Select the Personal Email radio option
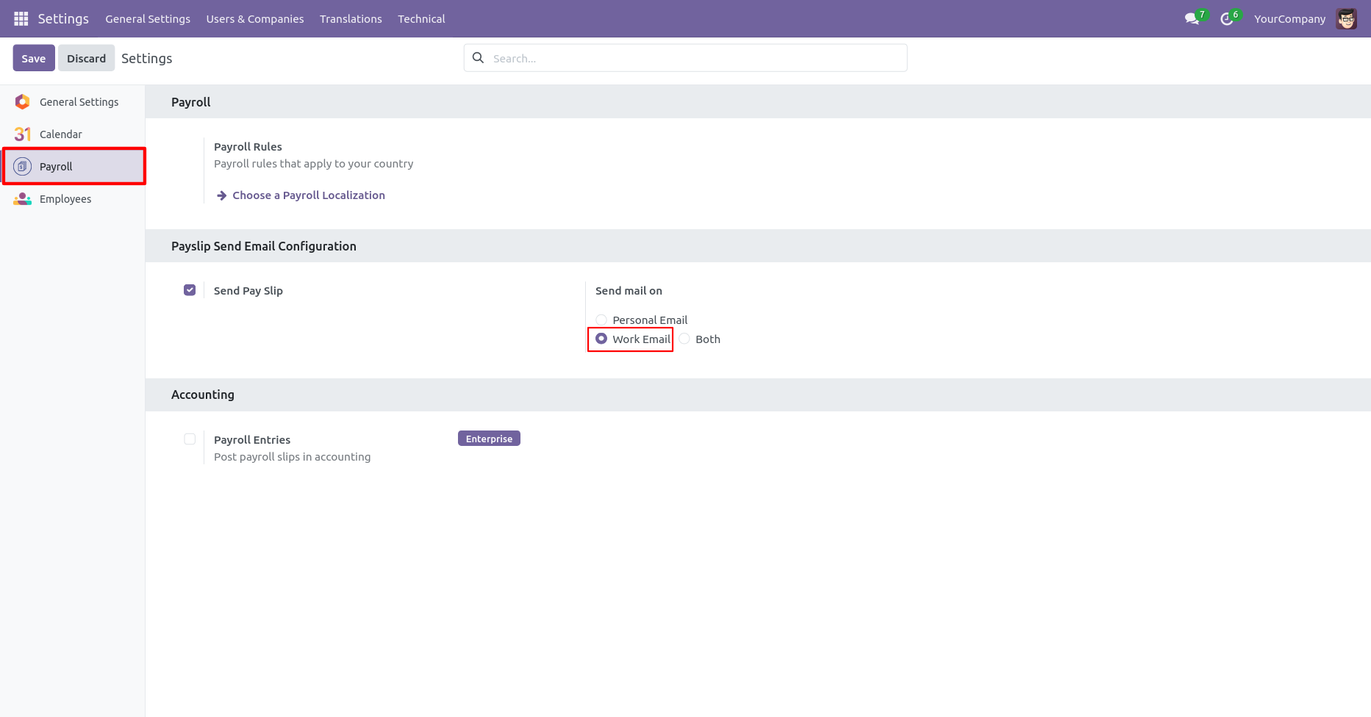 (x=601, y=320)
